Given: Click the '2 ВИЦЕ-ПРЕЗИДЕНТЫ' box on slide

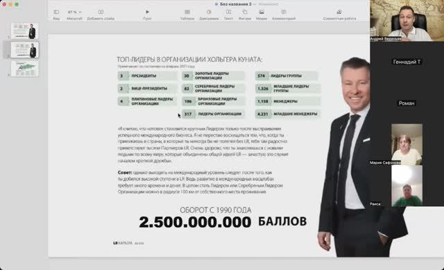Looking at the screenshot, I should click(x=147, y=89).
